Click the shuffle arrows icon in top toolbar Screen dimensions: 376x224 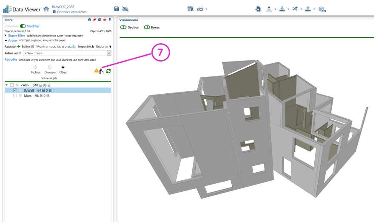pos(295,9)
